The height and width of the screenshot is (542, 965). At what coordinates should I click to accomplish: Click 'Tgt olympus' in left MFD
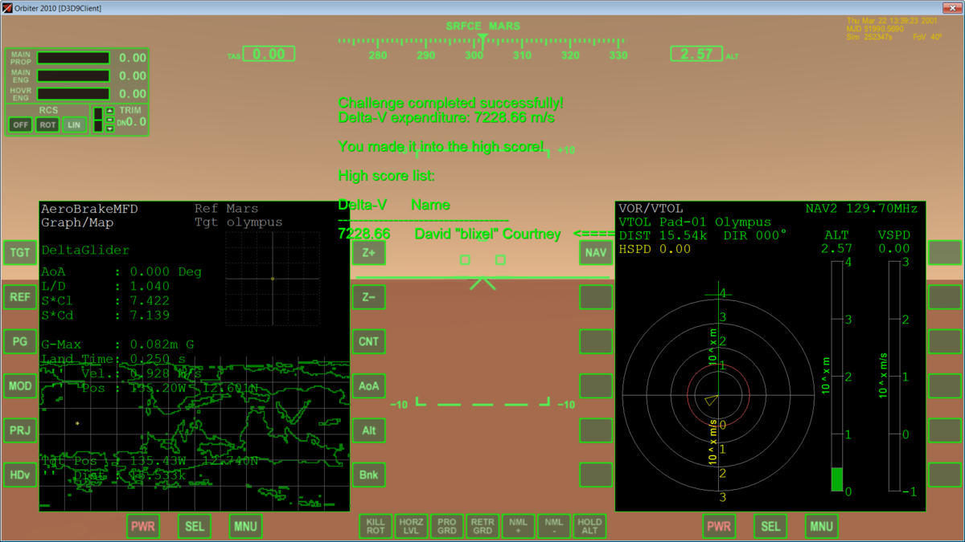[238, 222]
